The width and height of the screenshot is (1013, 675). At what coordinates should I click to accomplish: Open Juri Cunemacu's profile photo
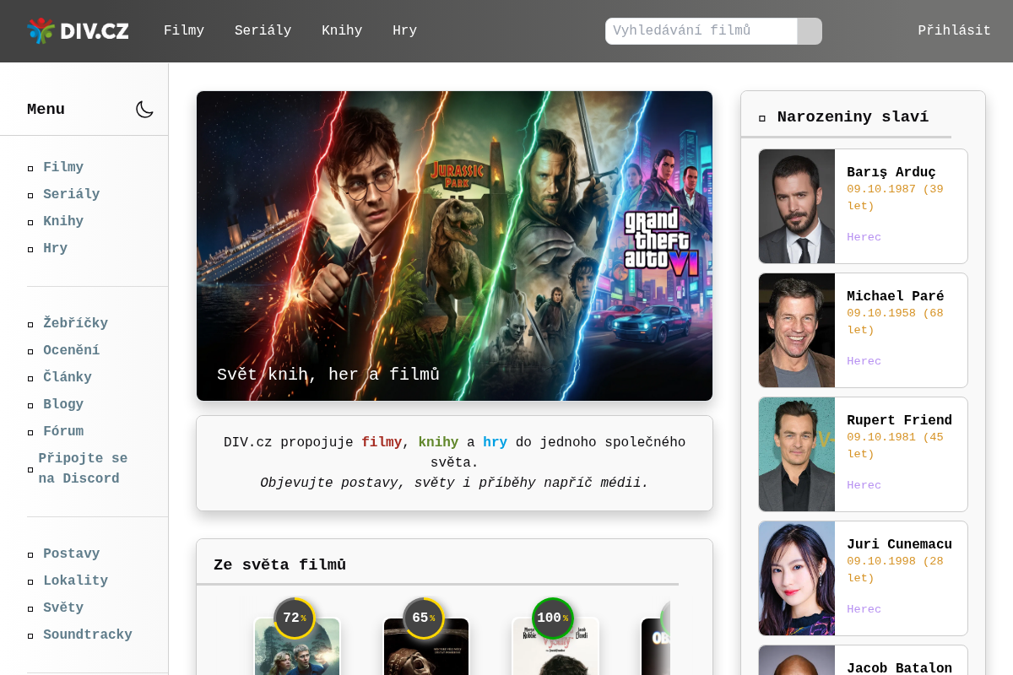coord(797,579)
